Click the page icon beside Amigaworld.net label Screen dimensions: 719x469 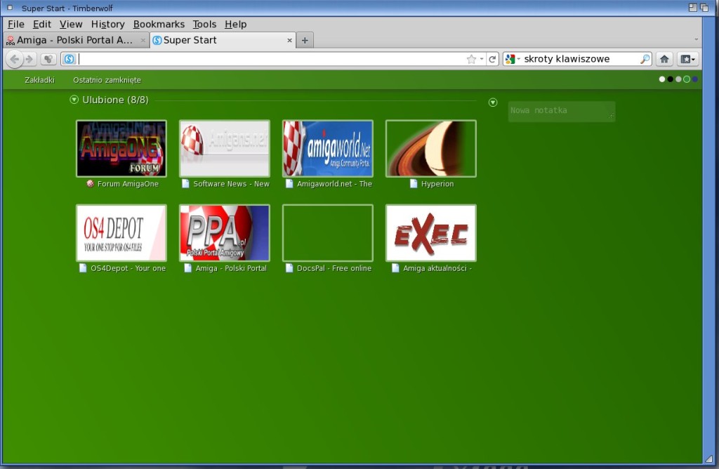click(289, 184)
